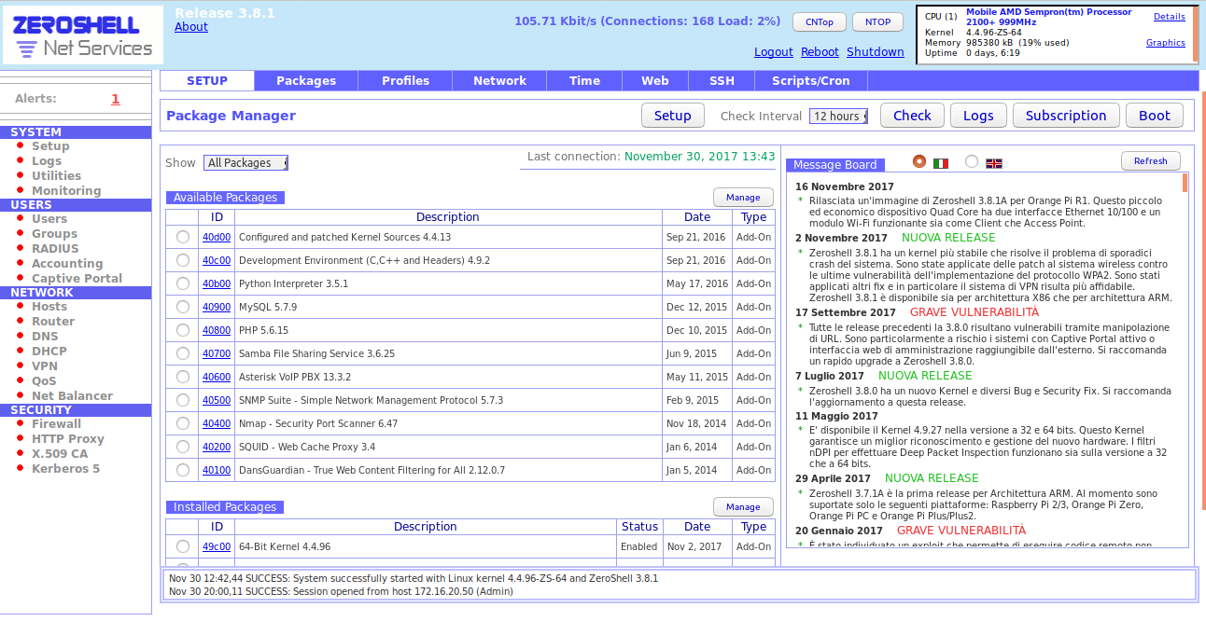Image resolution: width=1206 pixels, height=621 pixels.
Task: Open the Graphics link
Action: coord(1166,43)
